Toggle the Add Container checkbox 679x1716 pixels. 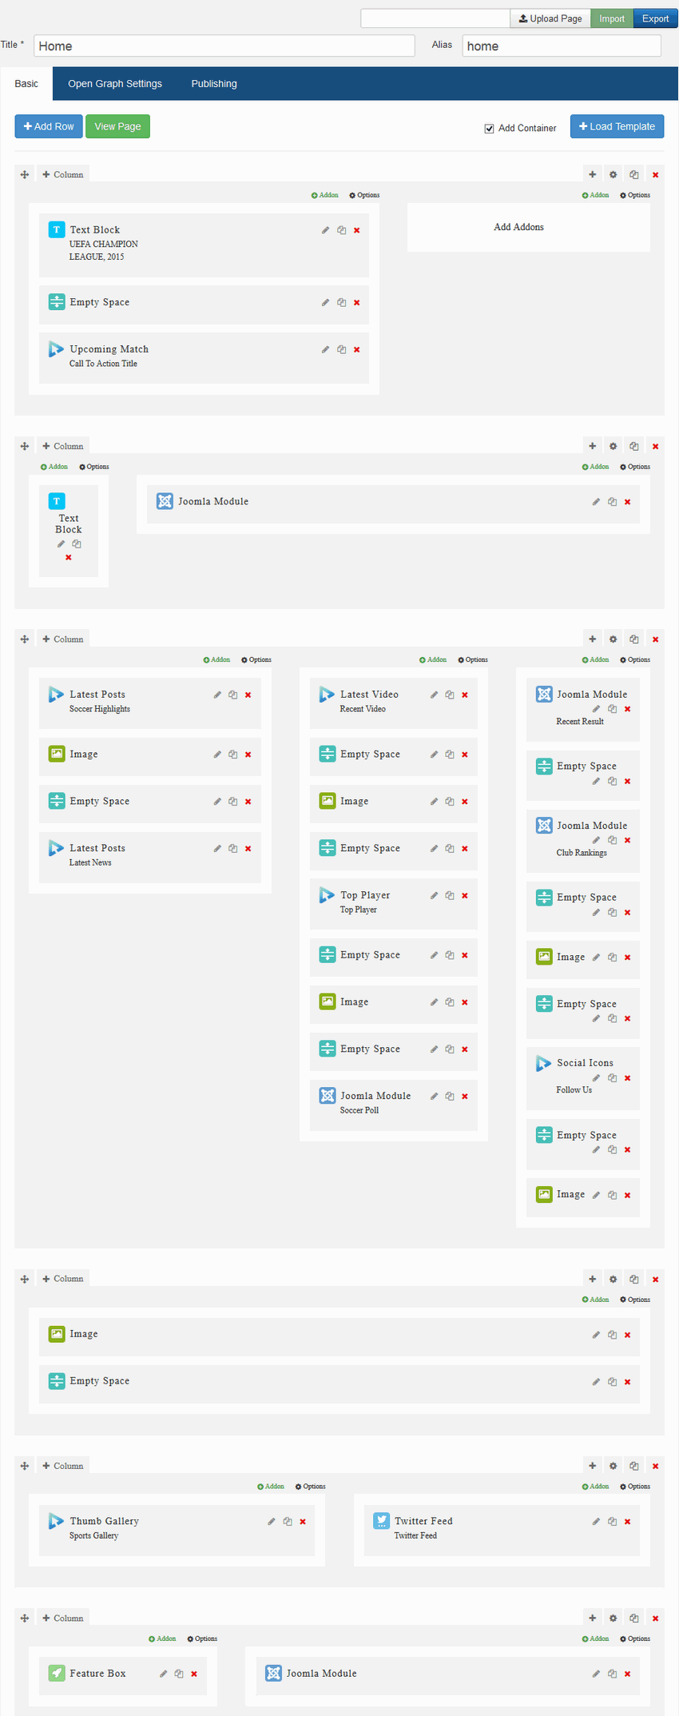click(x=489, y=129)
